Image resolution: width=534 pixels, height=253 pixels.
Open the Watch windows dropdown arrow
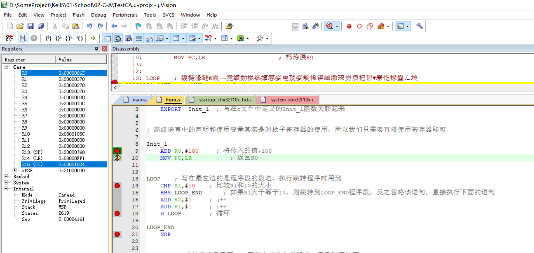[x=167, y=38]
